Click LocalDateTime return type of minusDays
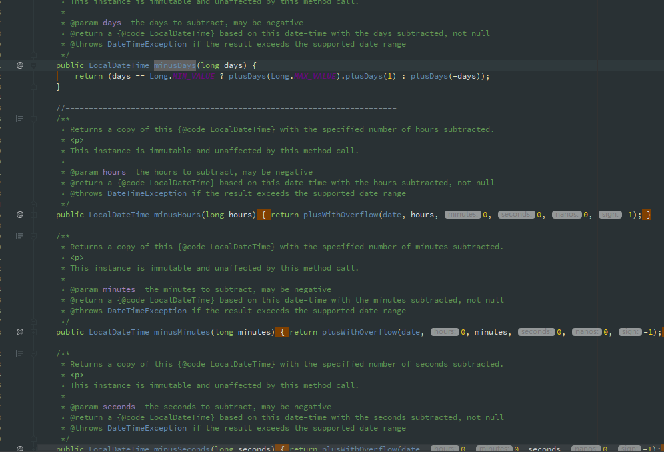 [x=119, y=65]
